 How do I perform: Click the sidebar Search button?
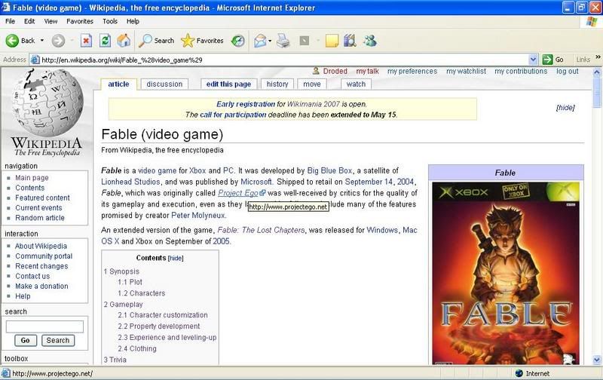tap(58, 340)
